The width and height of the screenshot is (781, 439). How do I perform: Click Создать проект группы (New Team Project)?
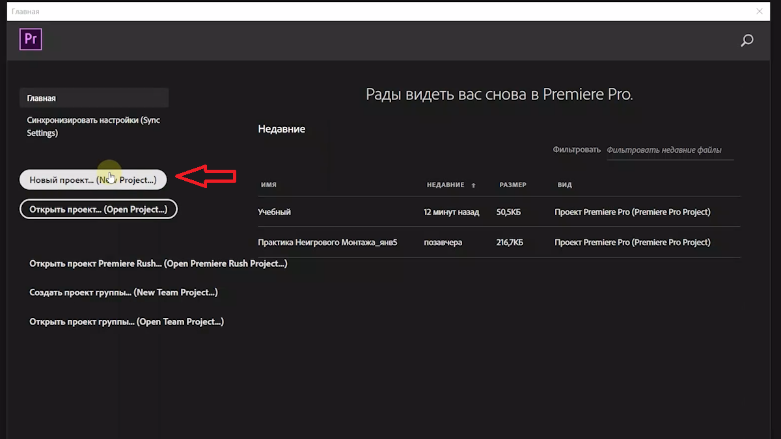click(124, 293)
